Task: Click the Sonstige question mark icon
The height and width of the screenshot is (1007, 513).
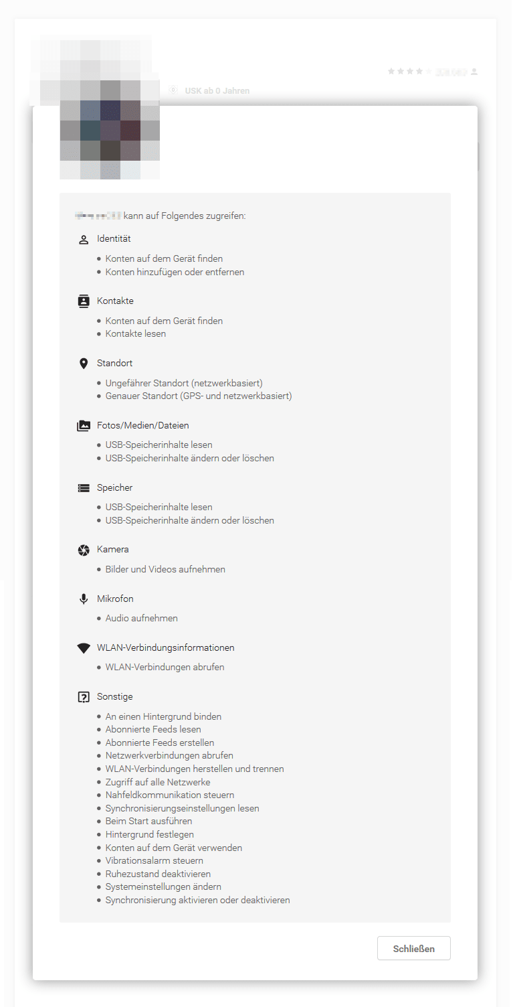Action: point(84,697)
